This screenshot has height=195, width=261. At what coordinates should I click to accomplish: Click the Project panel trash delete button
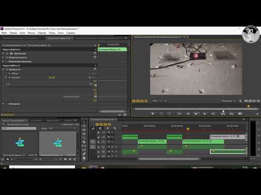point(74,159)
